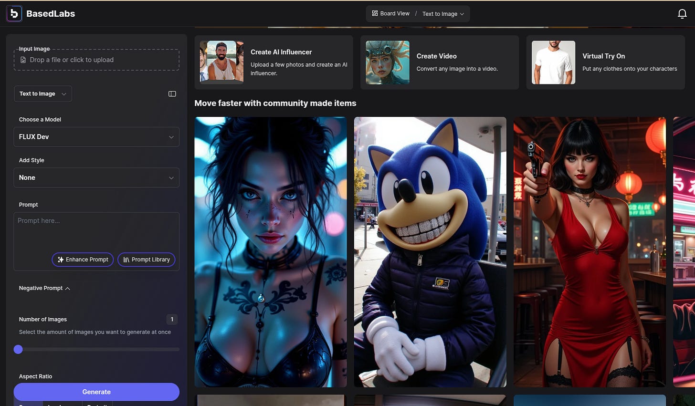Click the Generate button
The width and height of the screenshot is (695, 406).
96,392
